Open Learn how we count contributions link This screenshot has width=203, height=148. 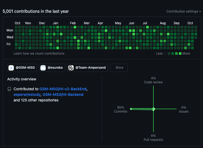click(x=39, y=54)
